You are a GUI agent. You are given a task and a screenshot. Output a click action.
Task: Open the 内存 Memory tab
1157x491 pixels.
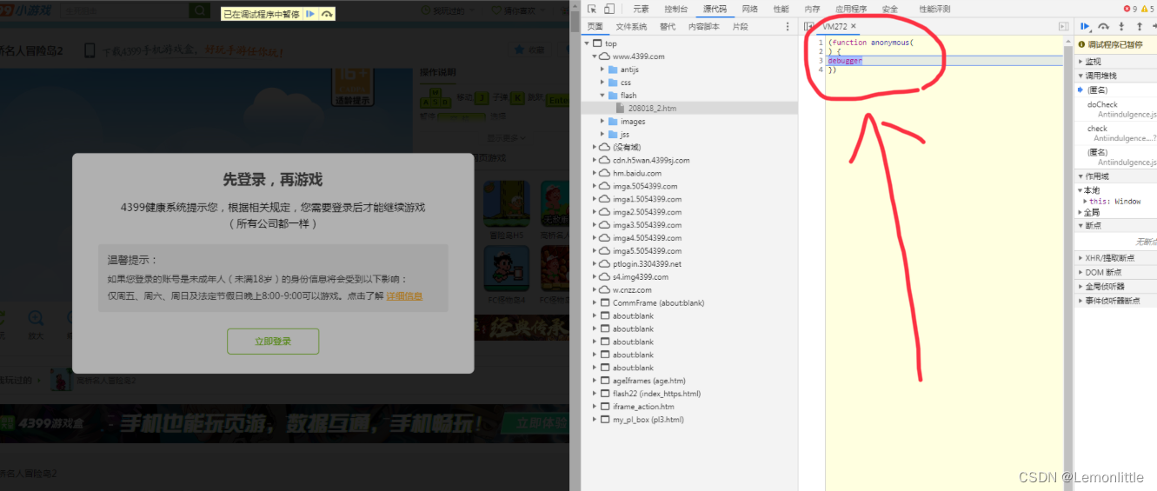point(813,9)
